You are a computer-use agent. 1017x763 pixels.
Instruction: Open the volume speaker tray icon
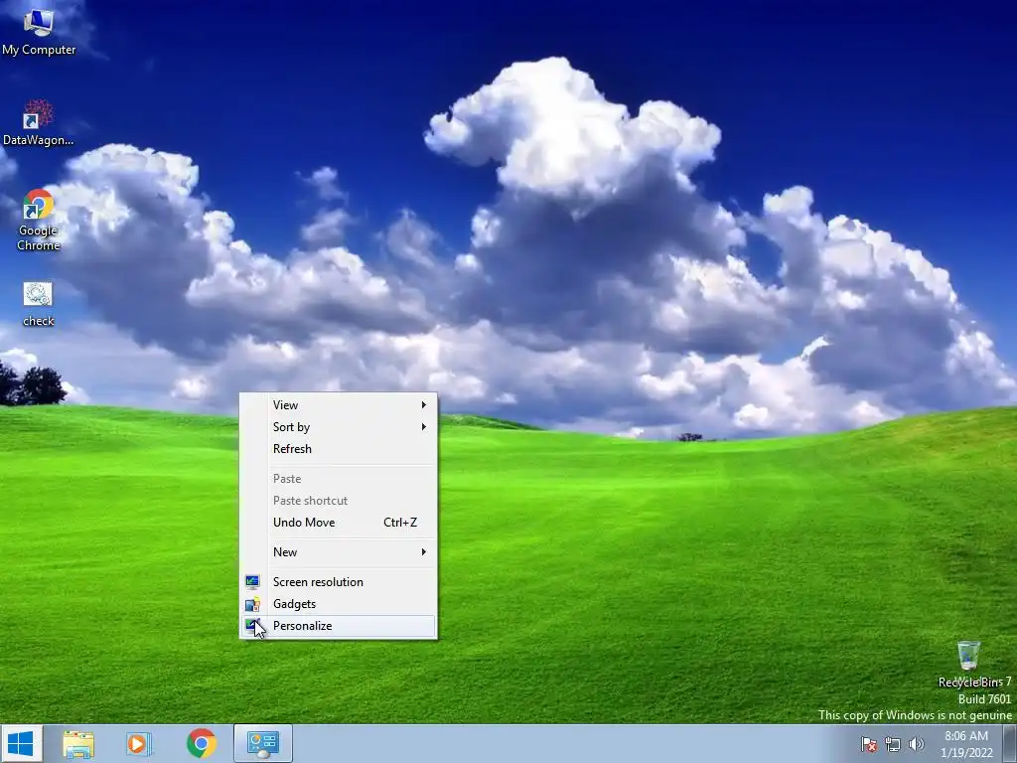pyautogui.click(x=916, y=744)
